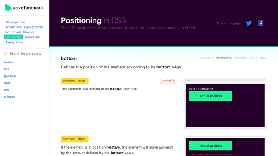
Task: Open the Animations collection
Action: point(13,27)
